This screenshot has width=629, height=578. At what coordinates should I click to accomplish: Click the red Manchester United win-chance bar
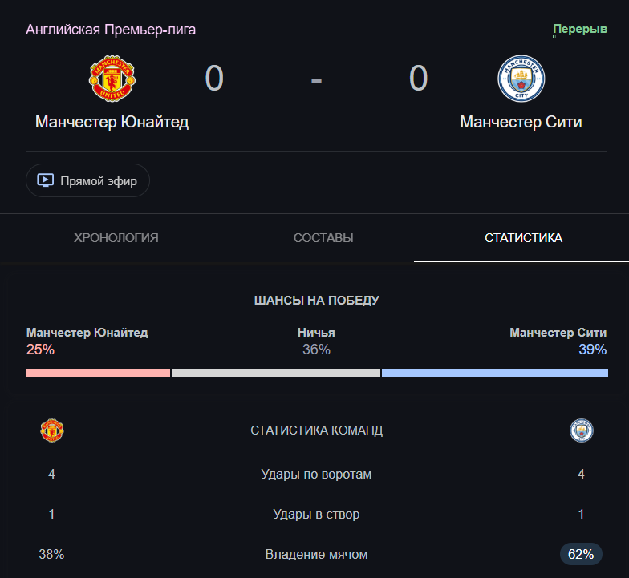[x=98, y=373]
